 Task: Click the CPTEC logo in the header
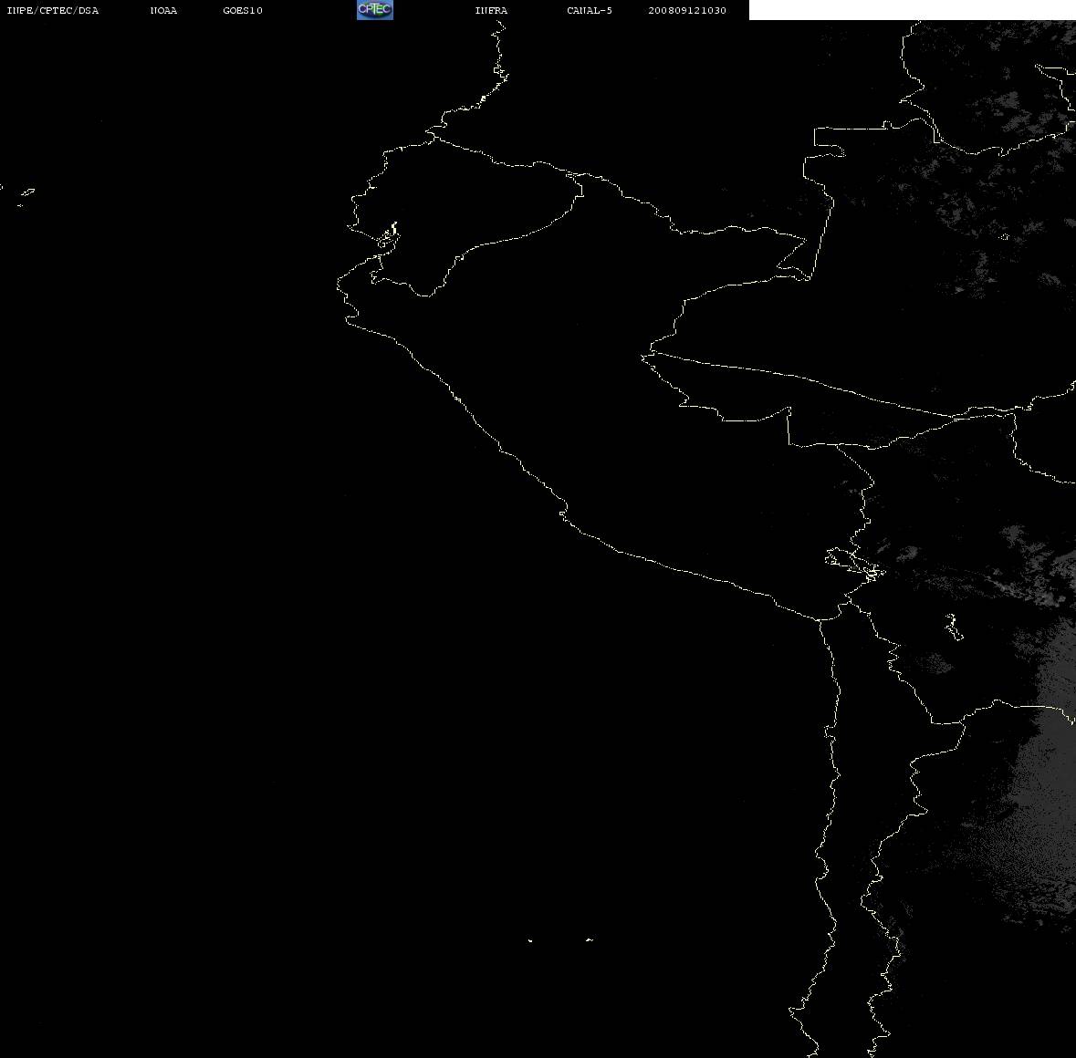(375, 10)
